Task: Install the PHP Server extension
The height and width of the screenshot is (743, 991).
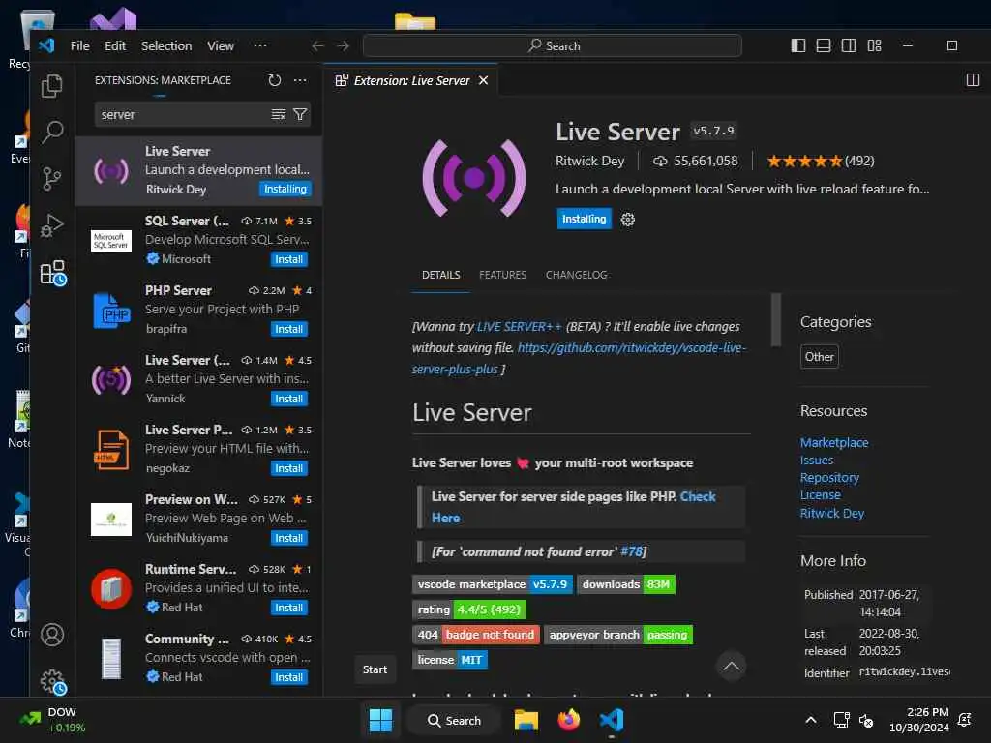Action: pos(288,329)
